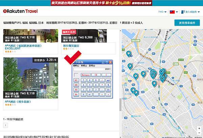Show previous photo of APA酒店〈博多站前〉
The width and height of the screenshot is (203, 138).
pos(7,78)
